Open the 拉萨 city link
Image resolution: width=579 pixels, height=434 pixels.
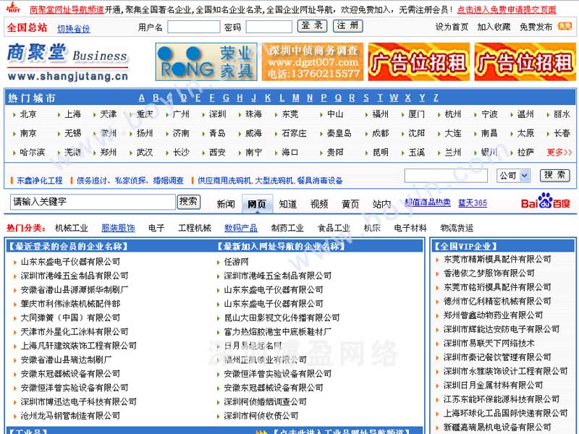point(525,152)
